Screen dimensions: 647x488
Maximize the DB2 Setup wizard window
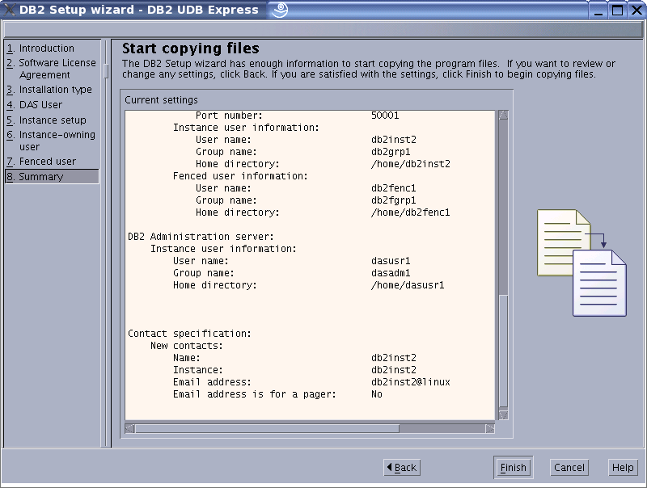coord(617,10)
